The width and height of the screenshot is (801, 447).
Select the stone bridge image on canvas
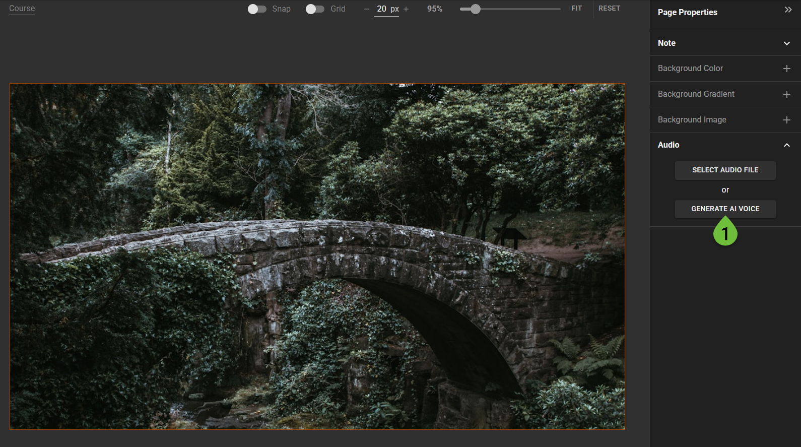click(317, 257)
